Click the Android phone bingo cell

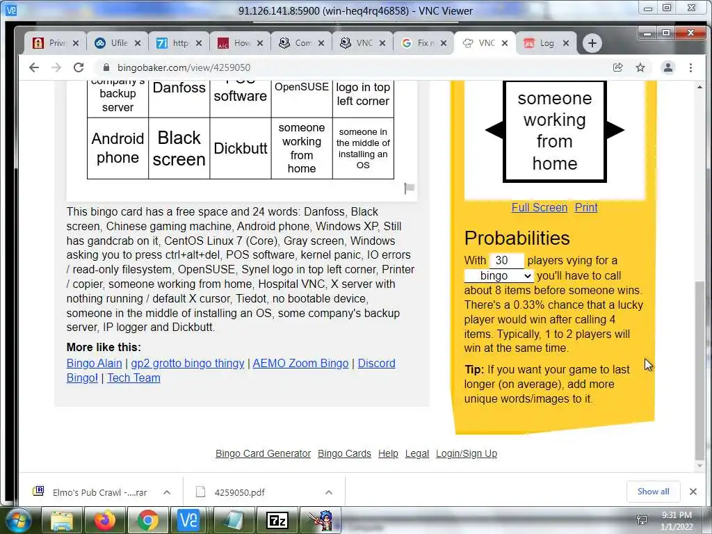(118, 148)
